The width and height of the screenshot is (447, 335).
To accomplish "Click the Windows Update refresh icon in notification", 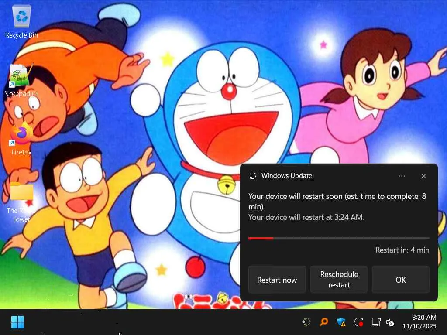I will 253,176.
